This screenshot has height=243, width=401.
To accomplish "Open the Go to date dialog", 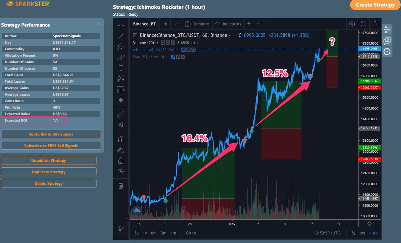I will click(193, 233).
